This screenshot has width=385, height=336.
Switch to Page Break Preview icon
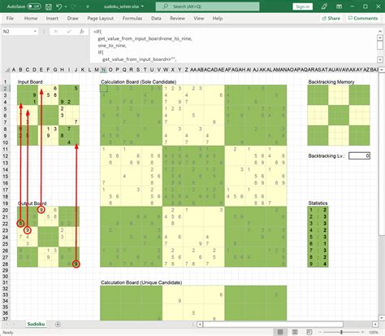click(309, 332)
